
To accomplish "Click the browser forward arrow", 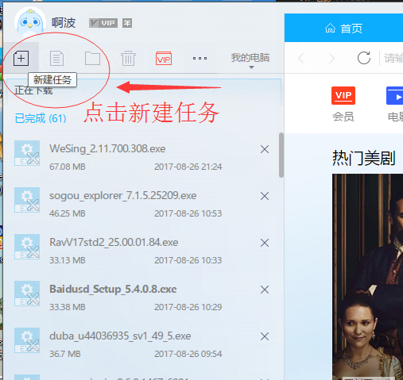I will click(331, 58).
